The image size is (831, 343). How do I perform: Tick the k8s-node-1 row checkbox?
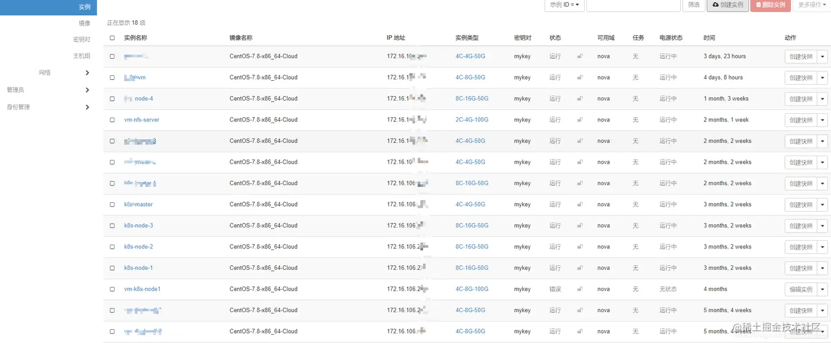tap(112, 268)
